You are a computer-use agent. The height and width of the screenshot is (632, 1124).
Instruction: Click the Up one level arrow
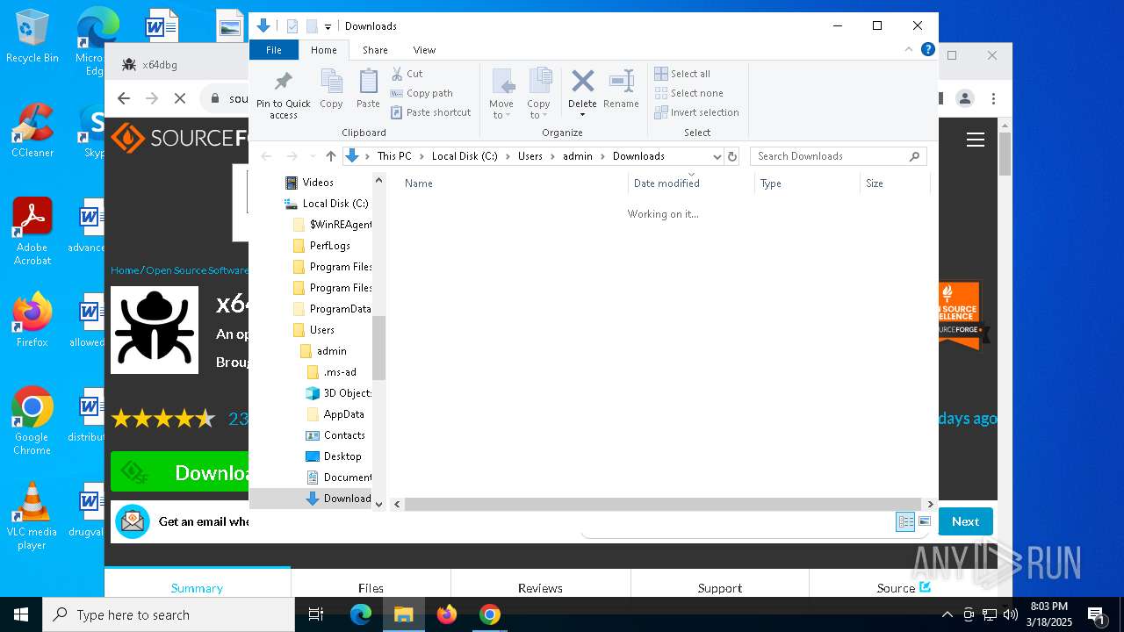[330, 156]
